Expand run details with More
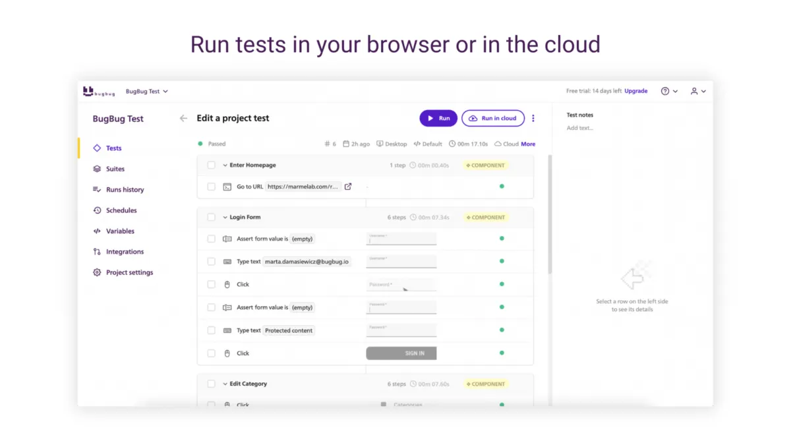The image size is (791, 445). point(528,144)
